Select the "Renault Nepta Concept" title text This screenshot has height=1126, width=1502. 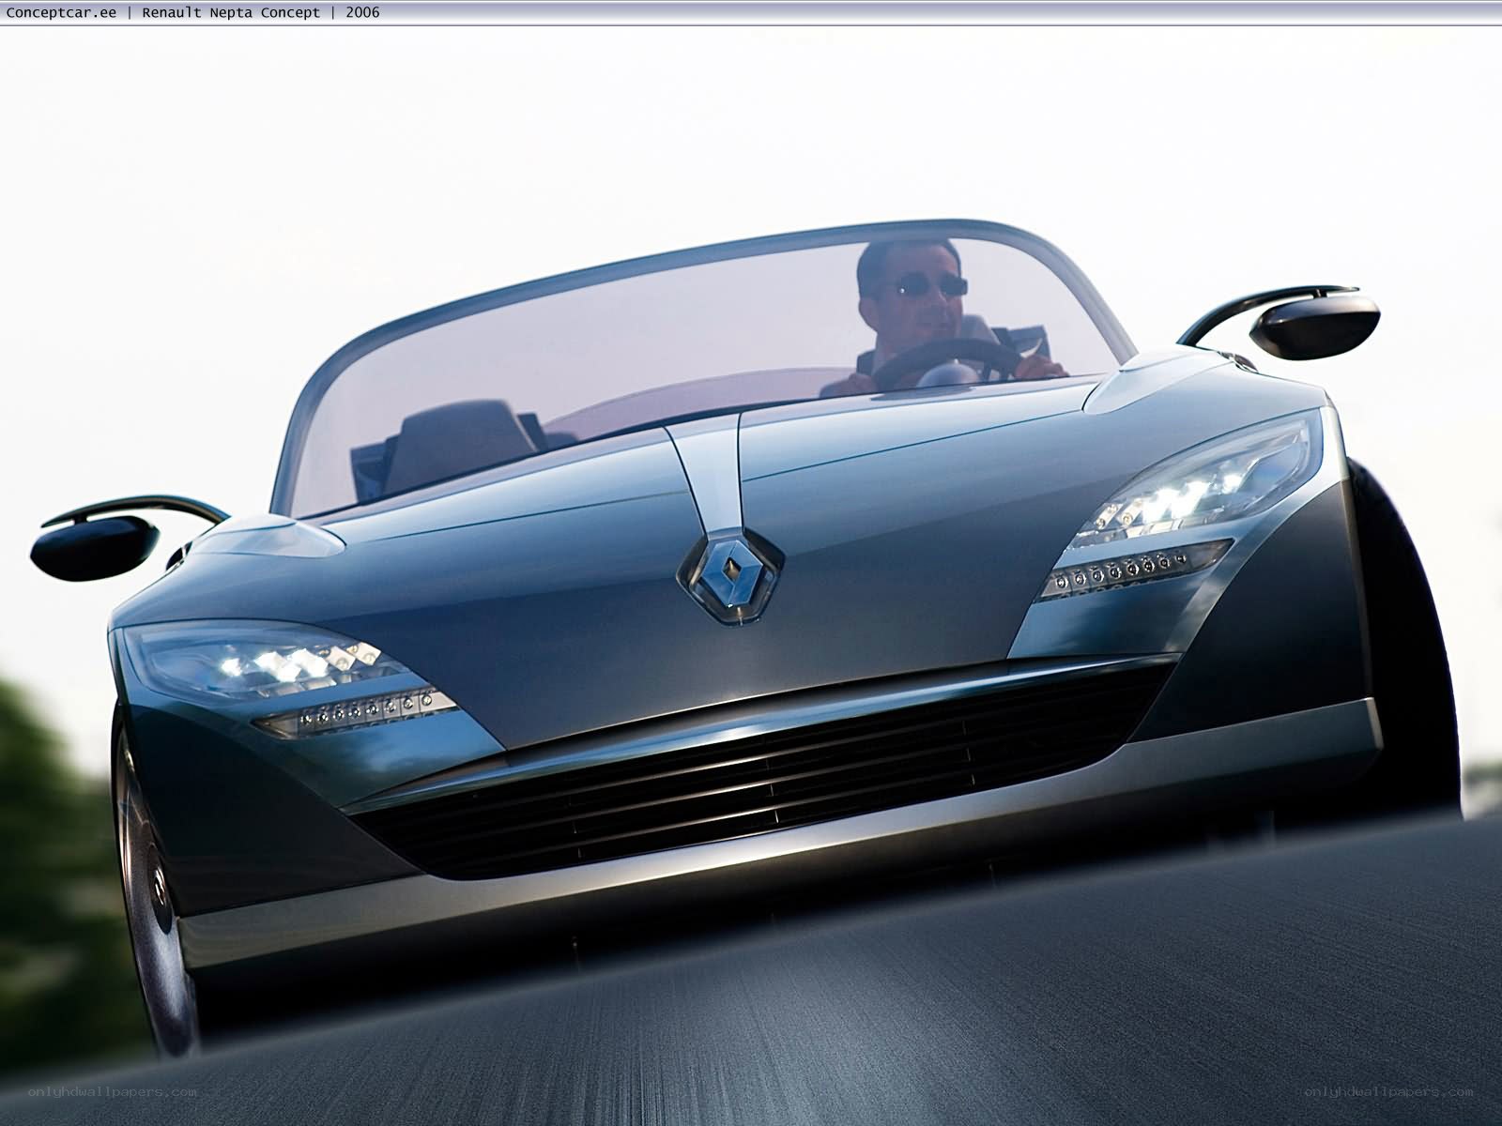tap(231, 13)
